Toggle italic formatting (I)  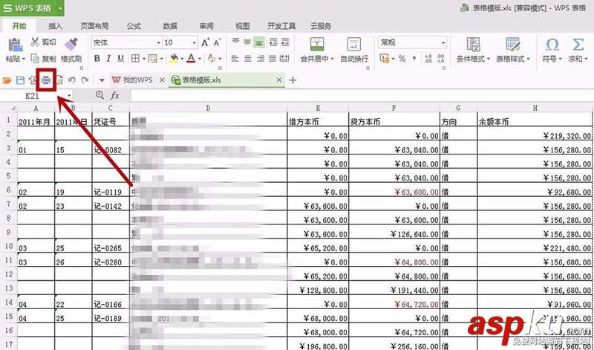coord(108,59)
